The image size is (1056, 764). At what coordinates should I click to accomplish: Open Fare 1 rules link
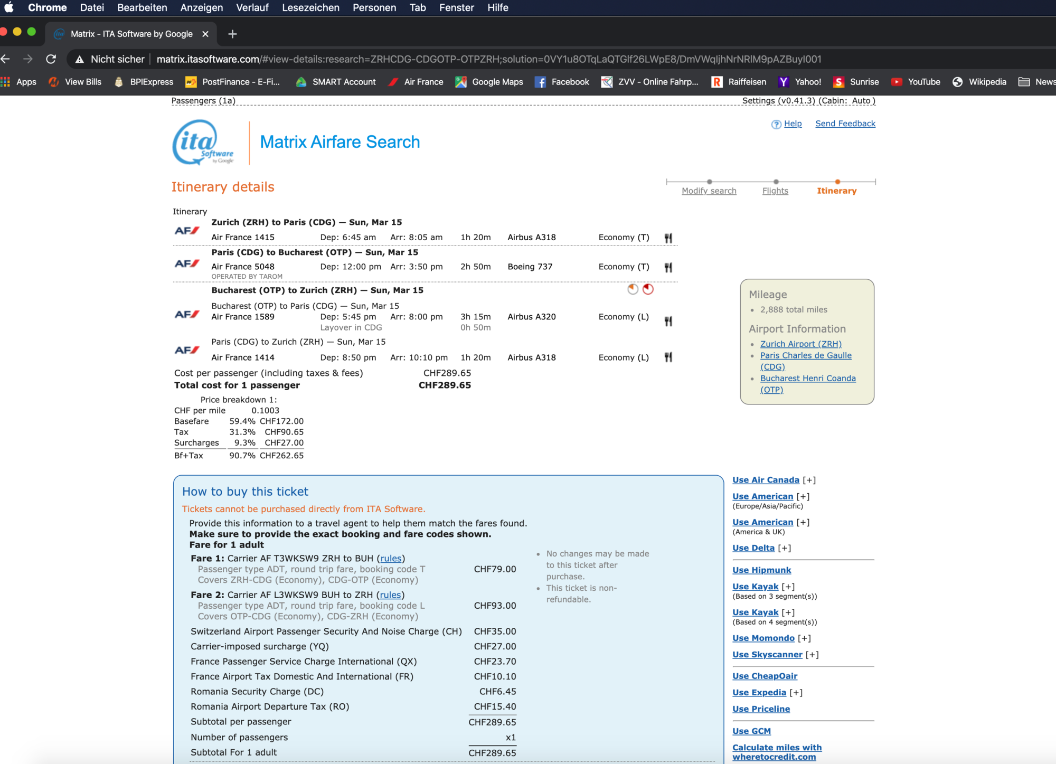tap(391, 558)
